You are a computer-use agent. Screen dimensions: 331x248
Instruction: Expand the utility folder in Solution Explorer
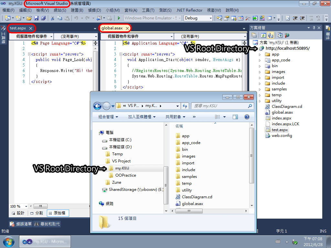(x=260, y=101)
